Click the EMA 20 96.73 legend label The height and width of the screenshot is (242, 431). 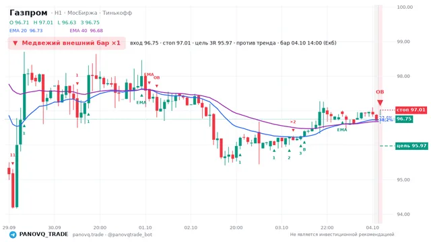(26, 31)
